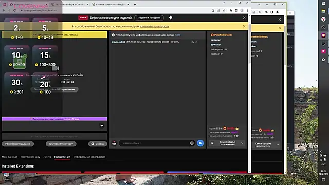Open the extensions puzzle icon in front window

(231, 10)
